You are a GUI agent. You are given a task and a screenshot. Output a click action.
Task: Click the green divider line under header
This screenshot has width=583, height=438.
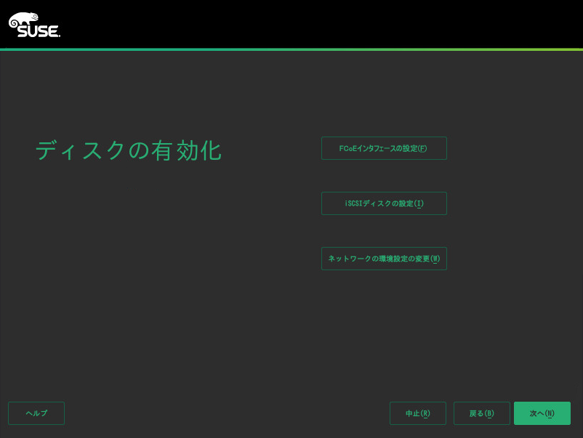(x=291, y=49)
